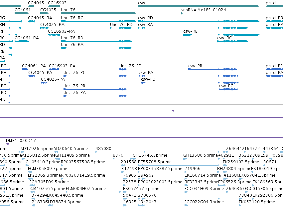Choose transcript csw-RA

pyautogui.click(x=193, y=28)
